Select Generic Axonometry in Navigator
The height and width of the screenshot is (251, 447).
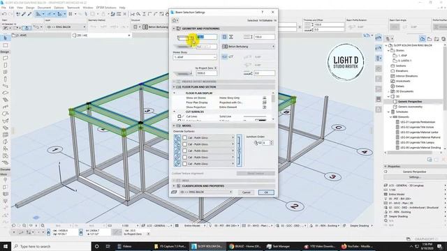410,107
